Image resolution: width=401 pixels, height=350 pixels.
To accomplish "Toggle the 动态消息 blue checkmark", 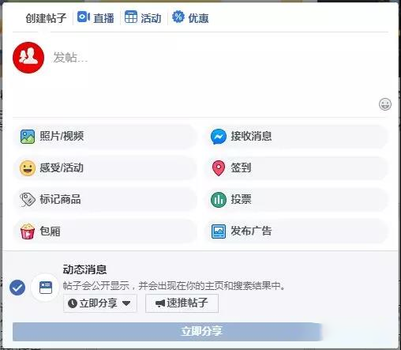I will point(17,288).
